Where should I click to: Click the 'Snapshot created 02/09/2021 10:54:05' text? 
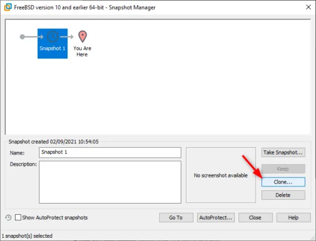(x=54, y=142)
